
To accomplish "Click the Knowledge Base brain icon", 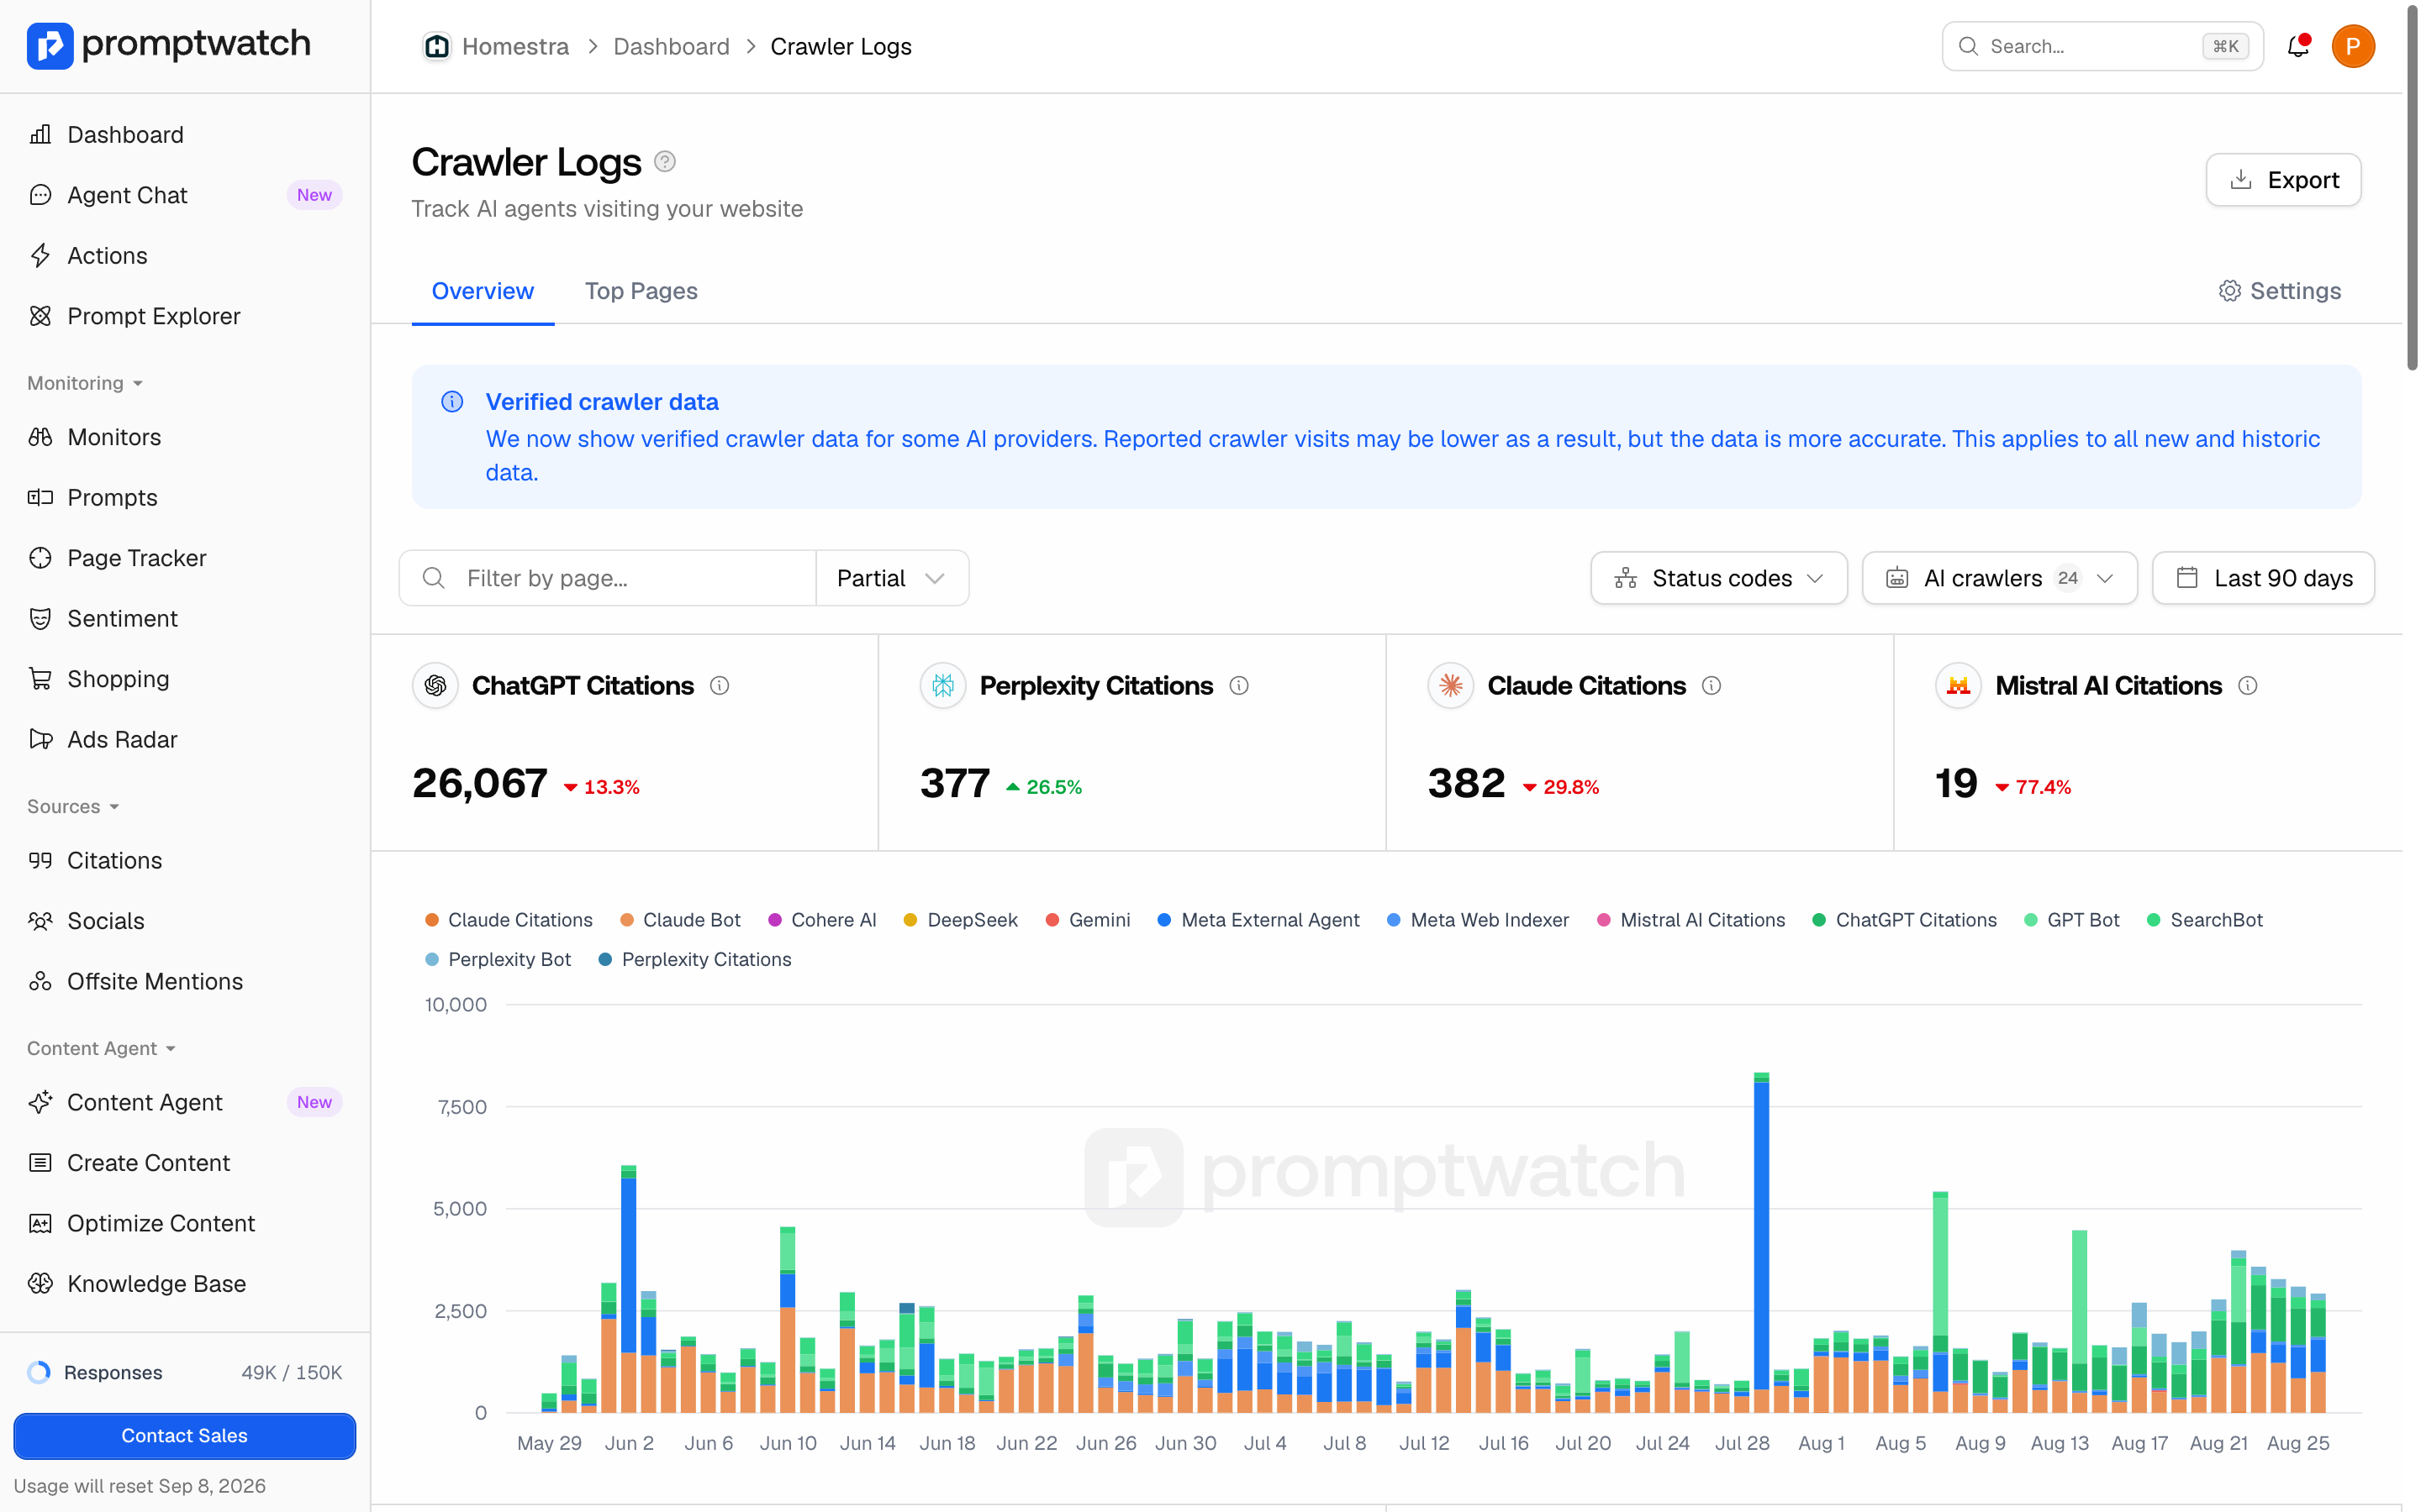I will pyautogui.click(x=40, y=1284).
